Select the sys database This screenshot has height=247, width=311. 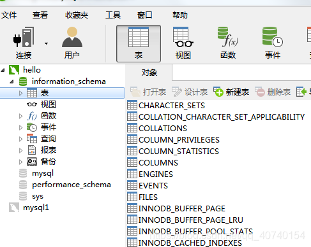coord(38,196)
